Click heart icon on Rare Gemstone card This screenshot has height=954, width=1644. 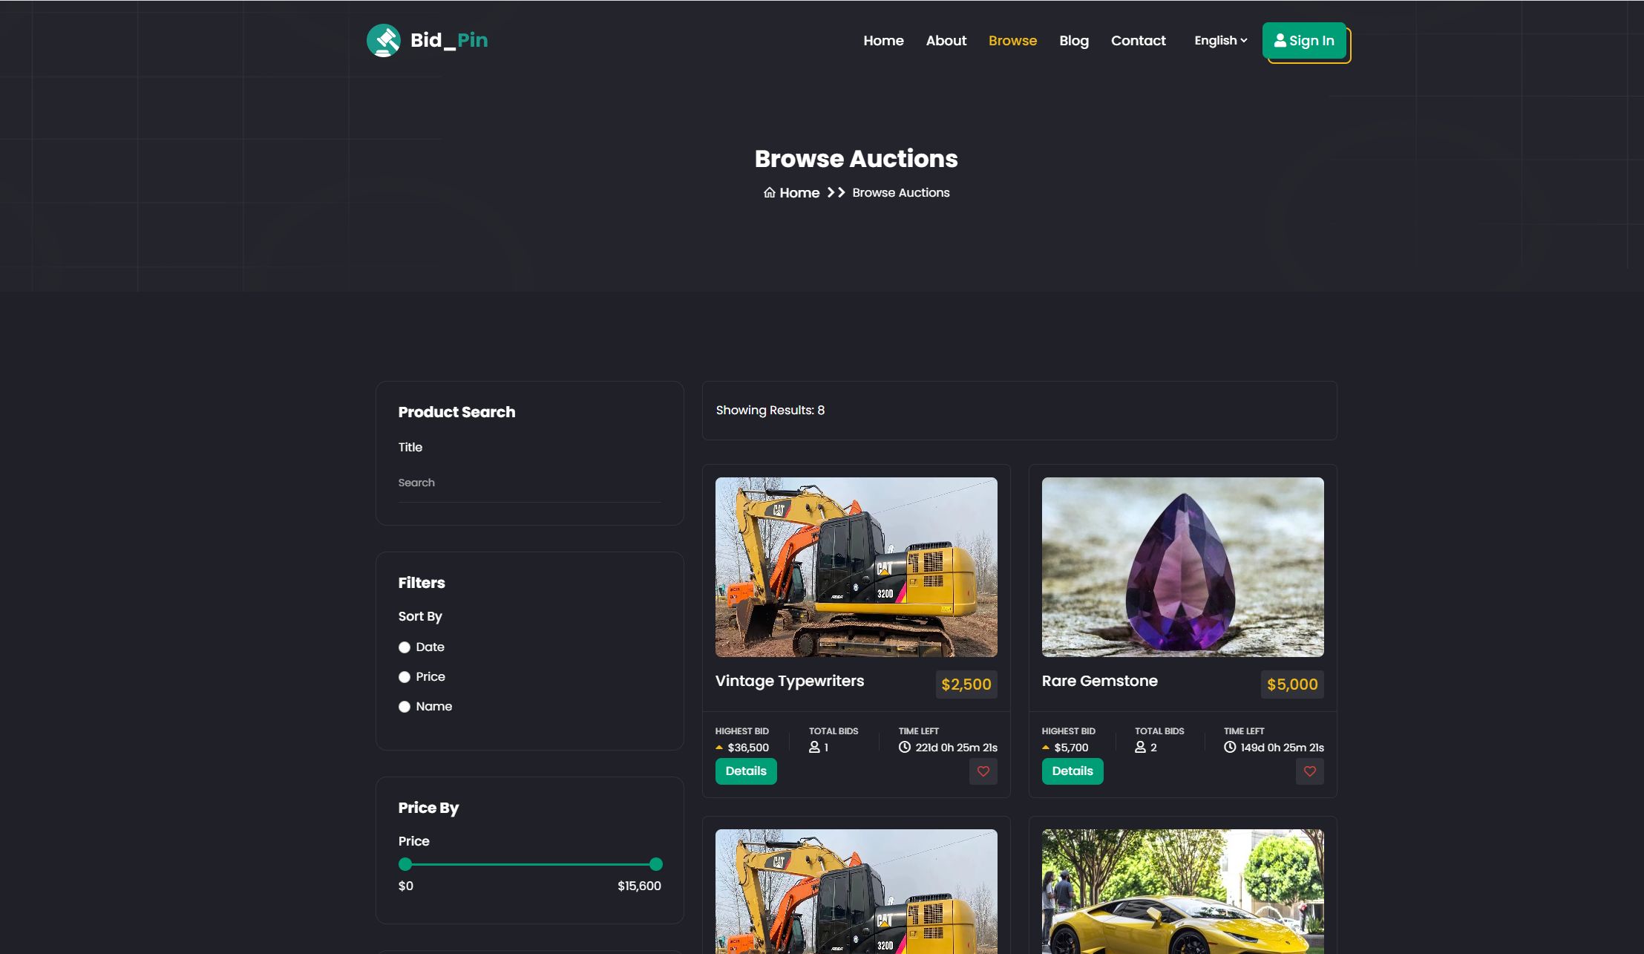1309,771
